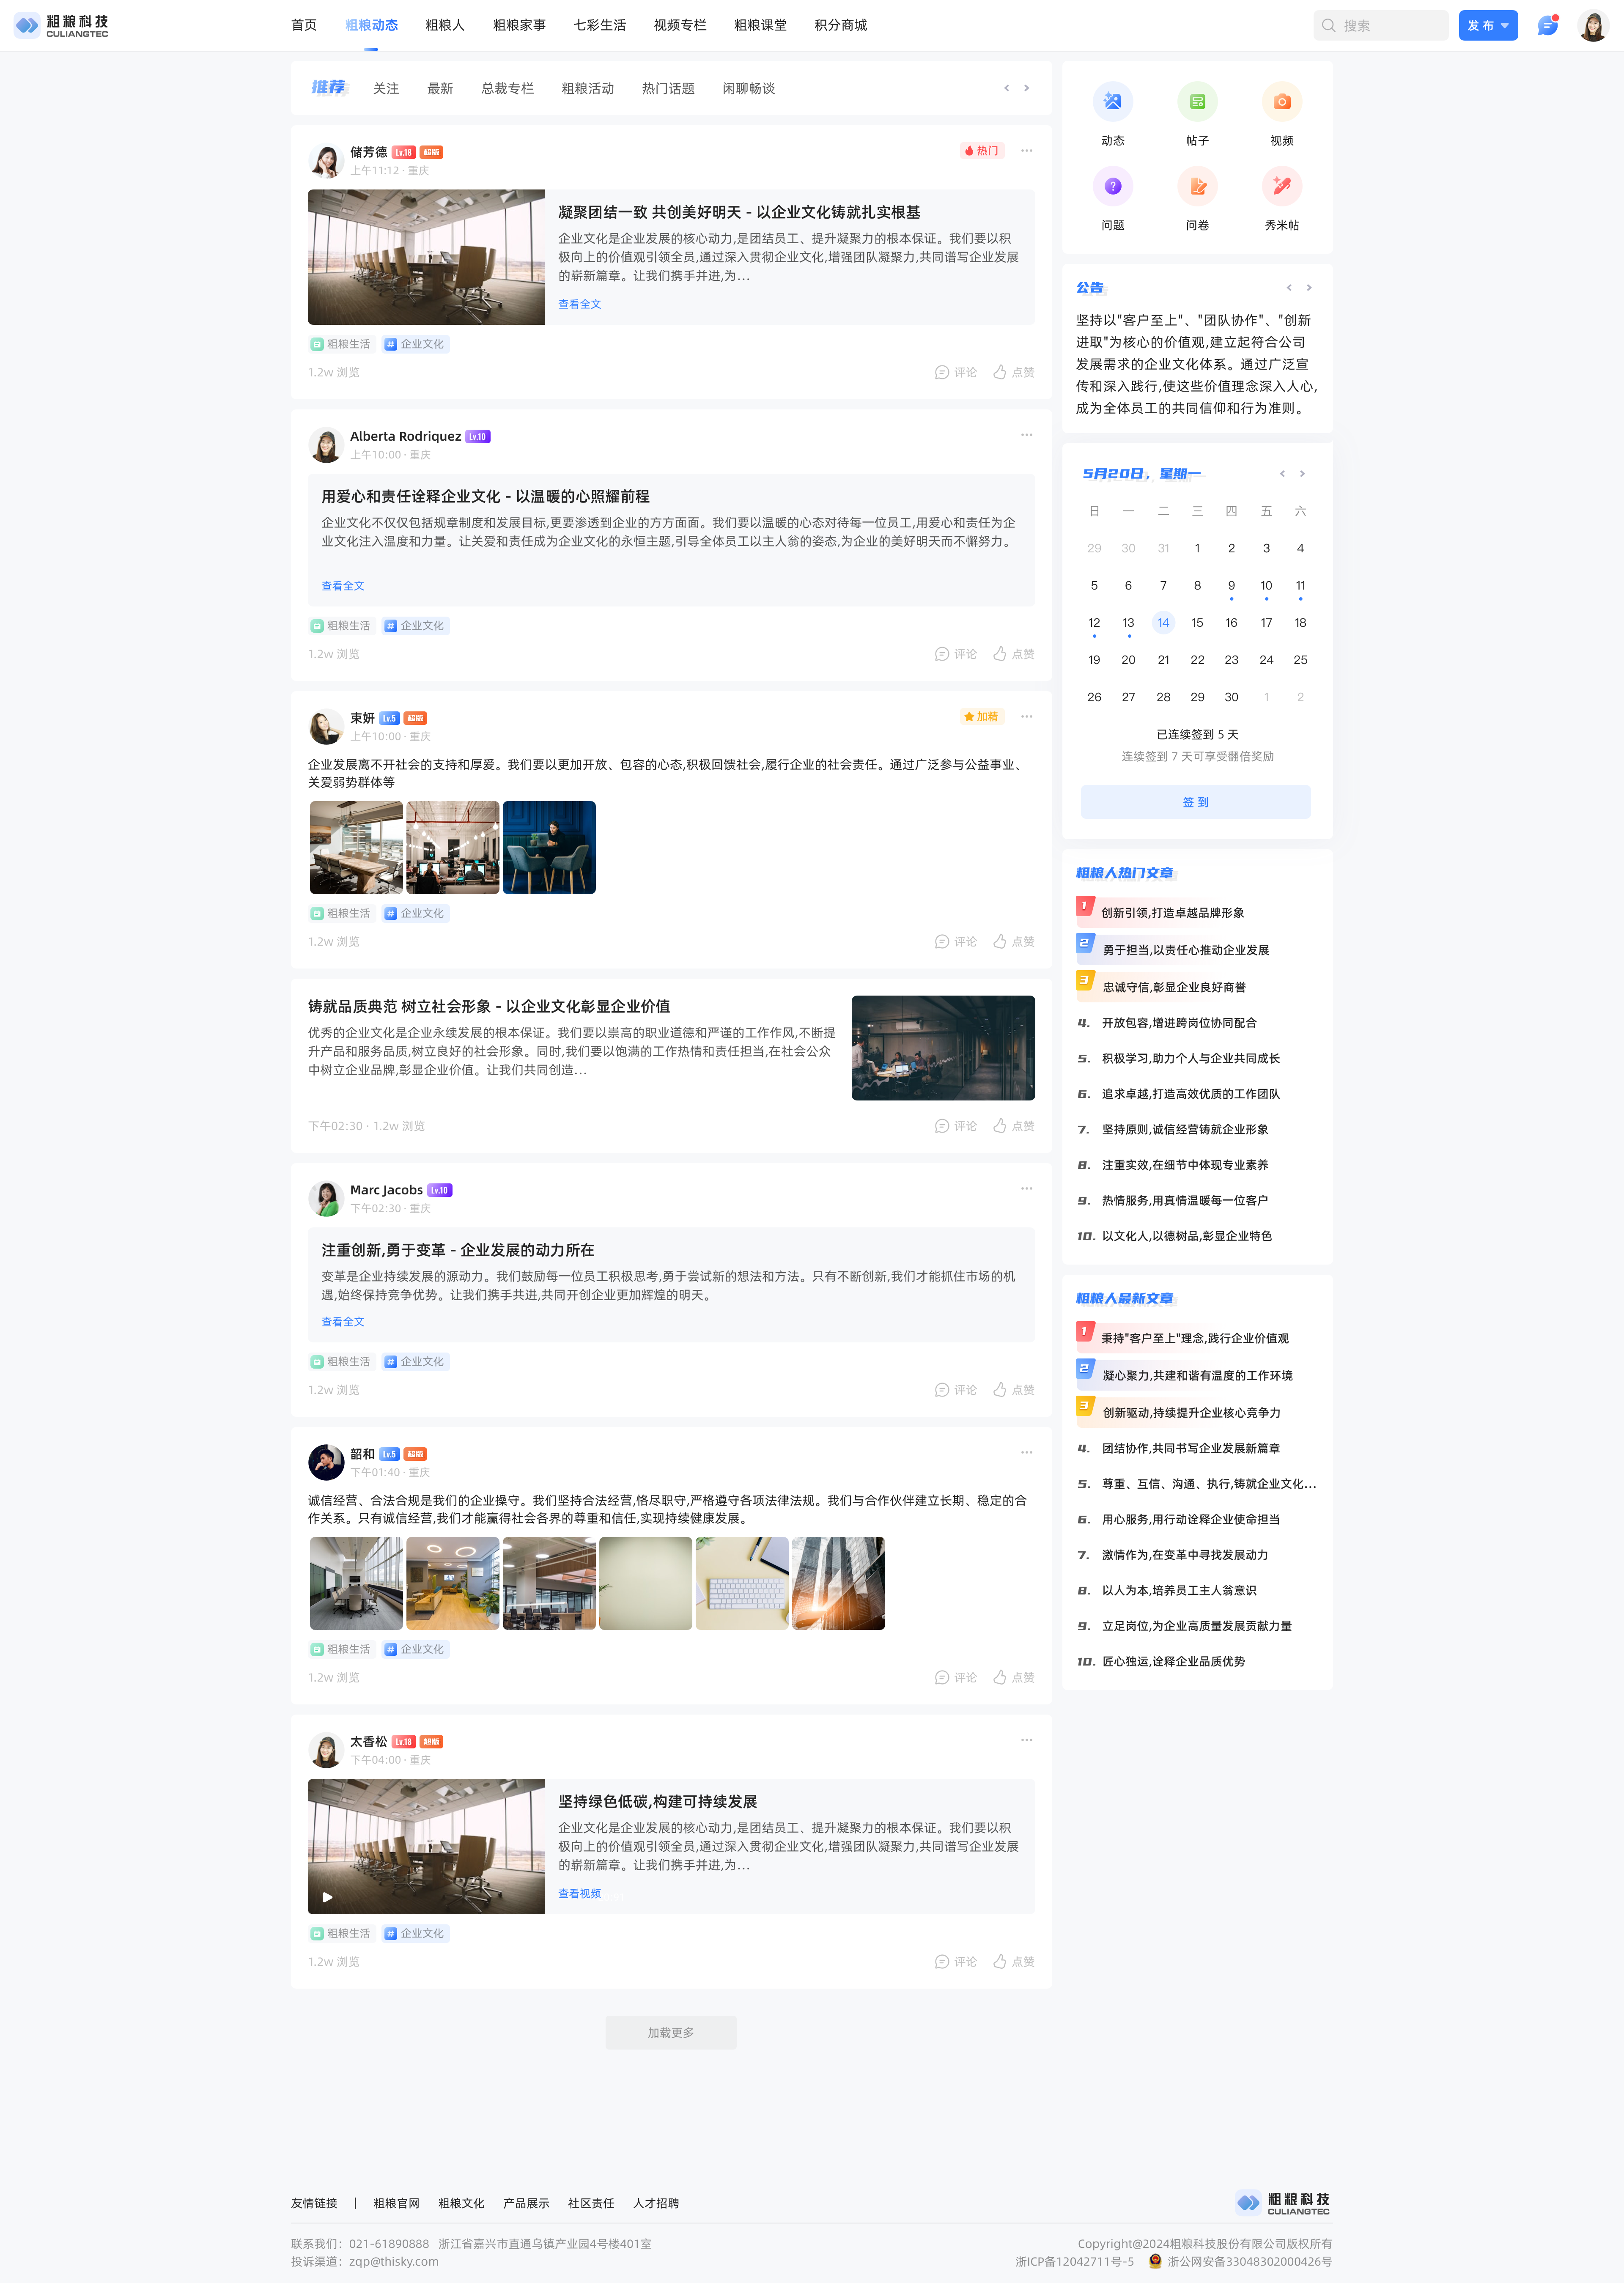Open 粗粮课堂 in top navigation
The height and width of the screenshot is (2283, 1624).
pos(759,25)
